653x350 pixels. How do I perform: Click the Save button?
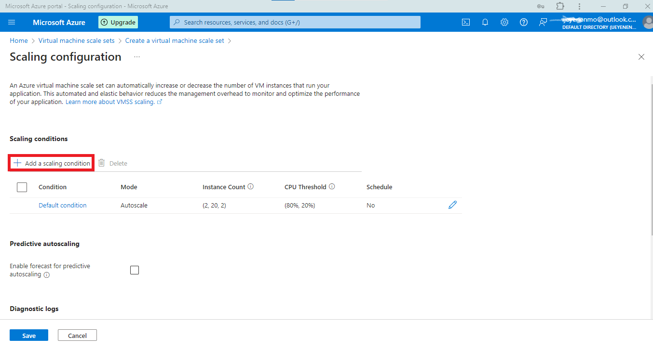tap(29, 336)
